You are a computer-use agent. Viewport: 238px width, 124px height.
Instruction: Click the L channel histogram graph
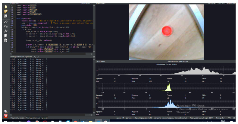pyautogui.click(x=167, y=70)
